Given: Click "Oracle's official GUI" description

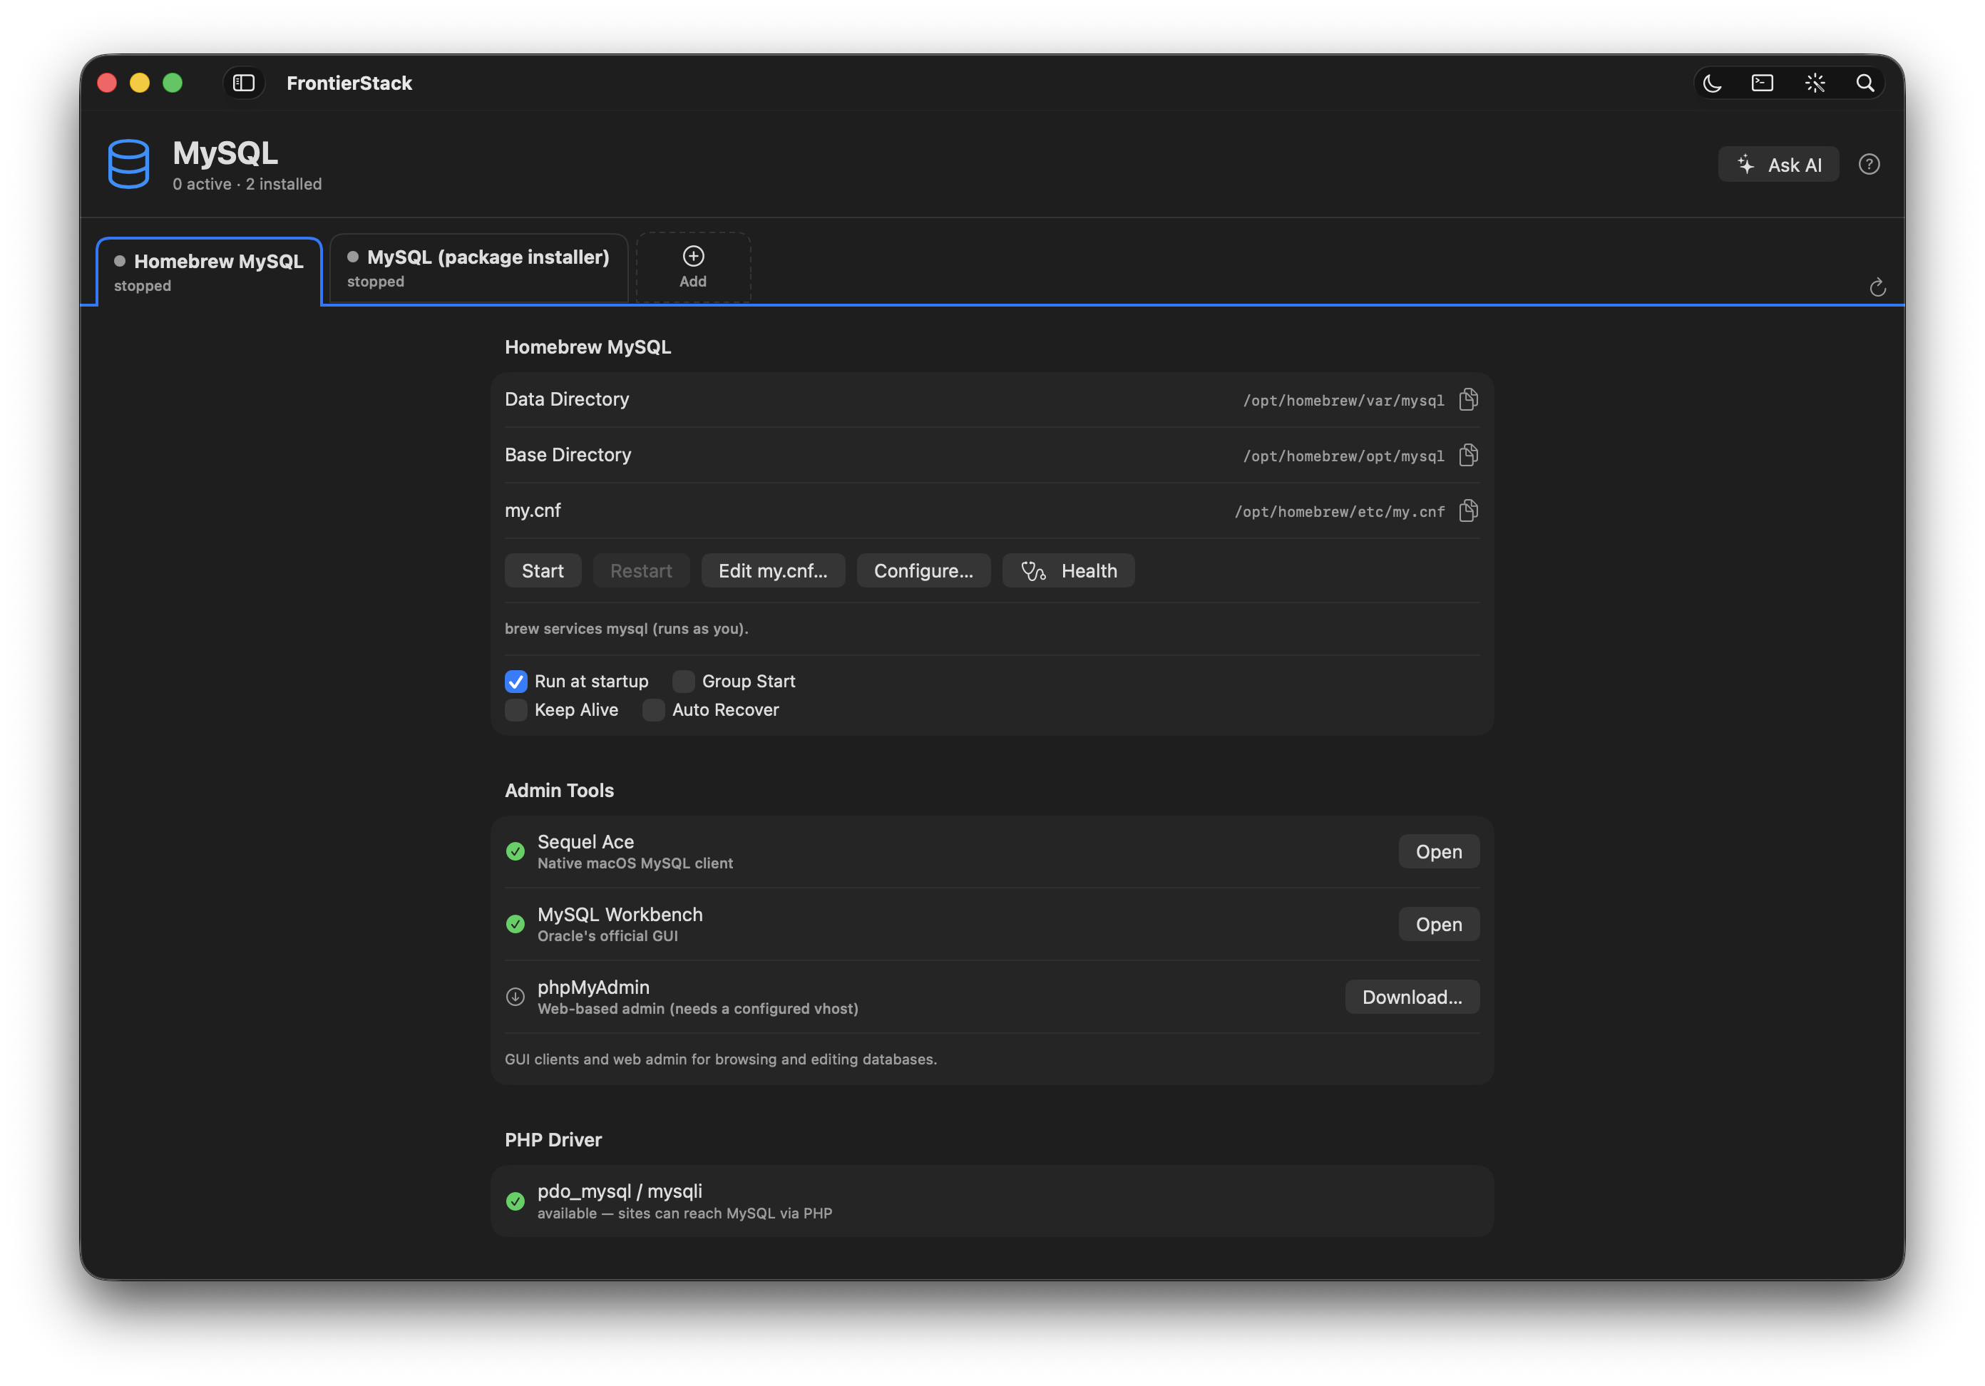Looking at the screenshot, I should (x=607, y=935).
